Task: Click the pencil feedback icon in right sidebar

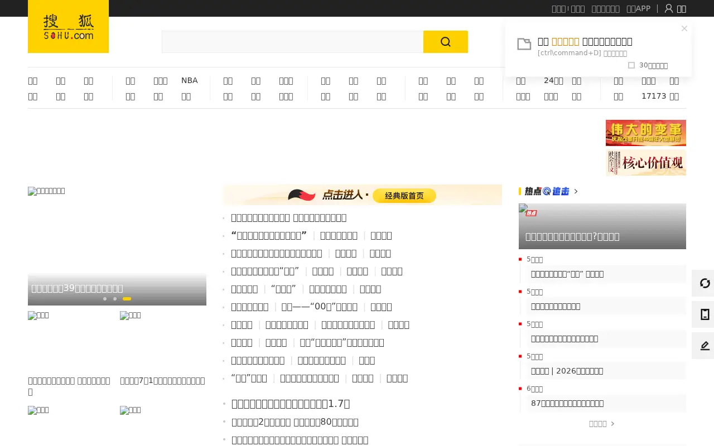Action: 705,346
